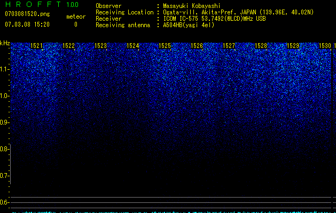336x213 pixels.
Task: Click the 1523 time marker
Action: coord(100,46)
